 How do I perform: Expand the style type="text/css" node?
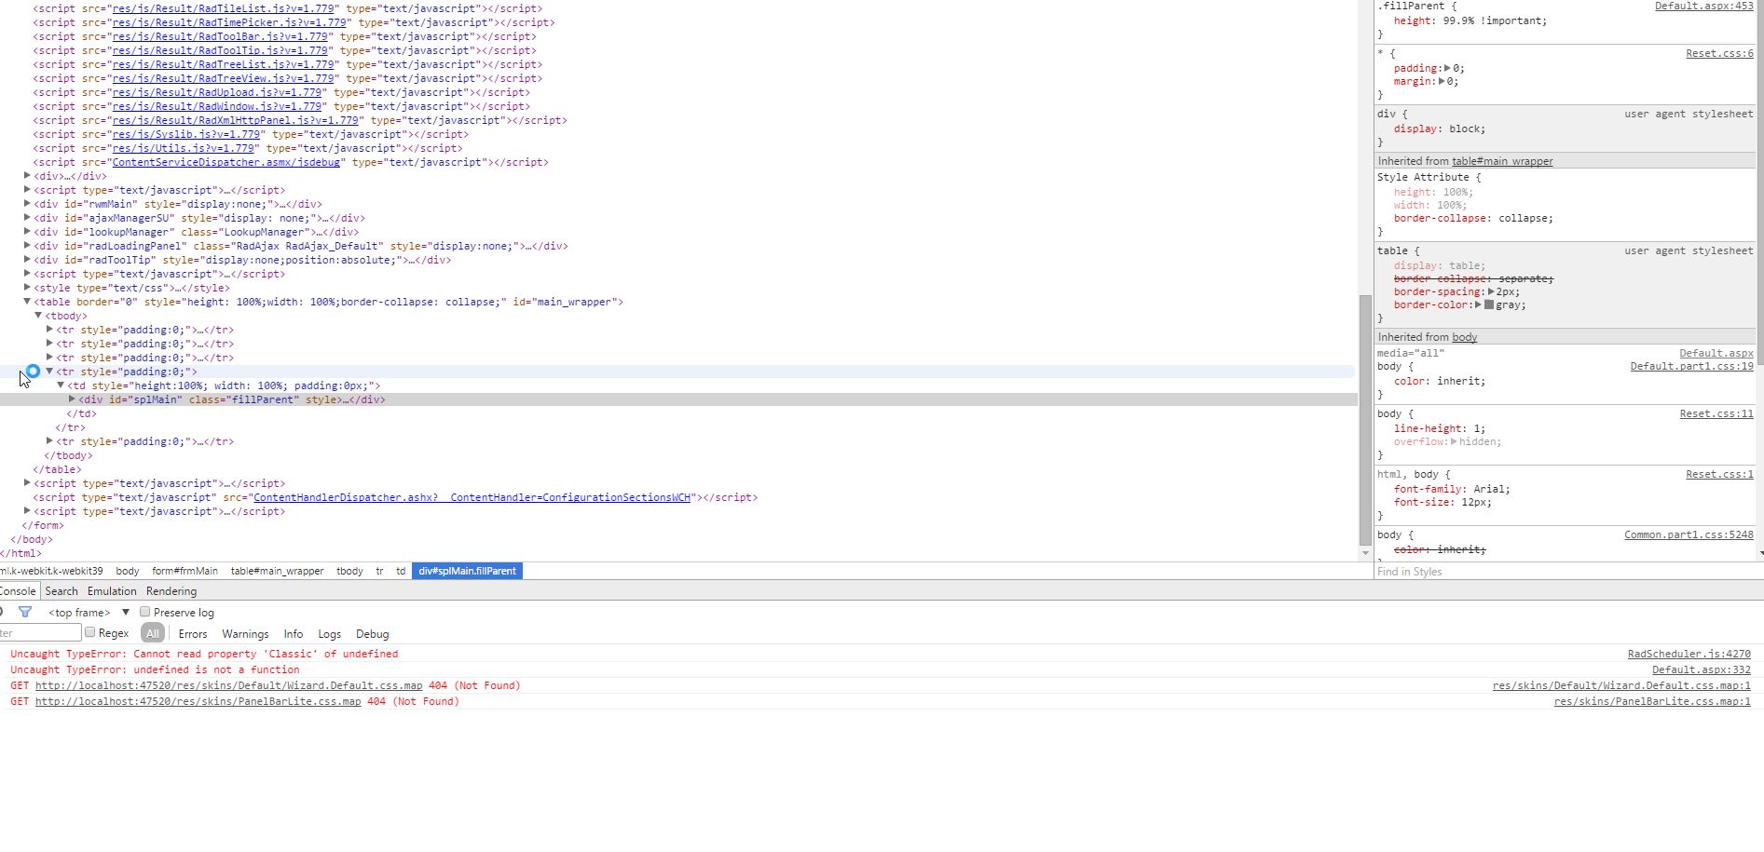pyautogui.click(x=27, y=288)
